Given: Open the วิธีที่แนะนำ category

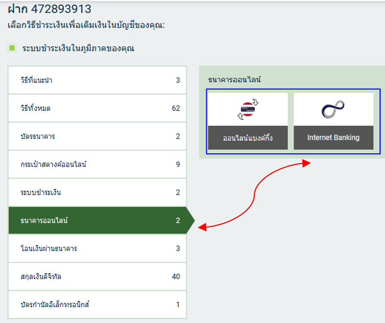Looking at the screenshot, I should 98,80.
